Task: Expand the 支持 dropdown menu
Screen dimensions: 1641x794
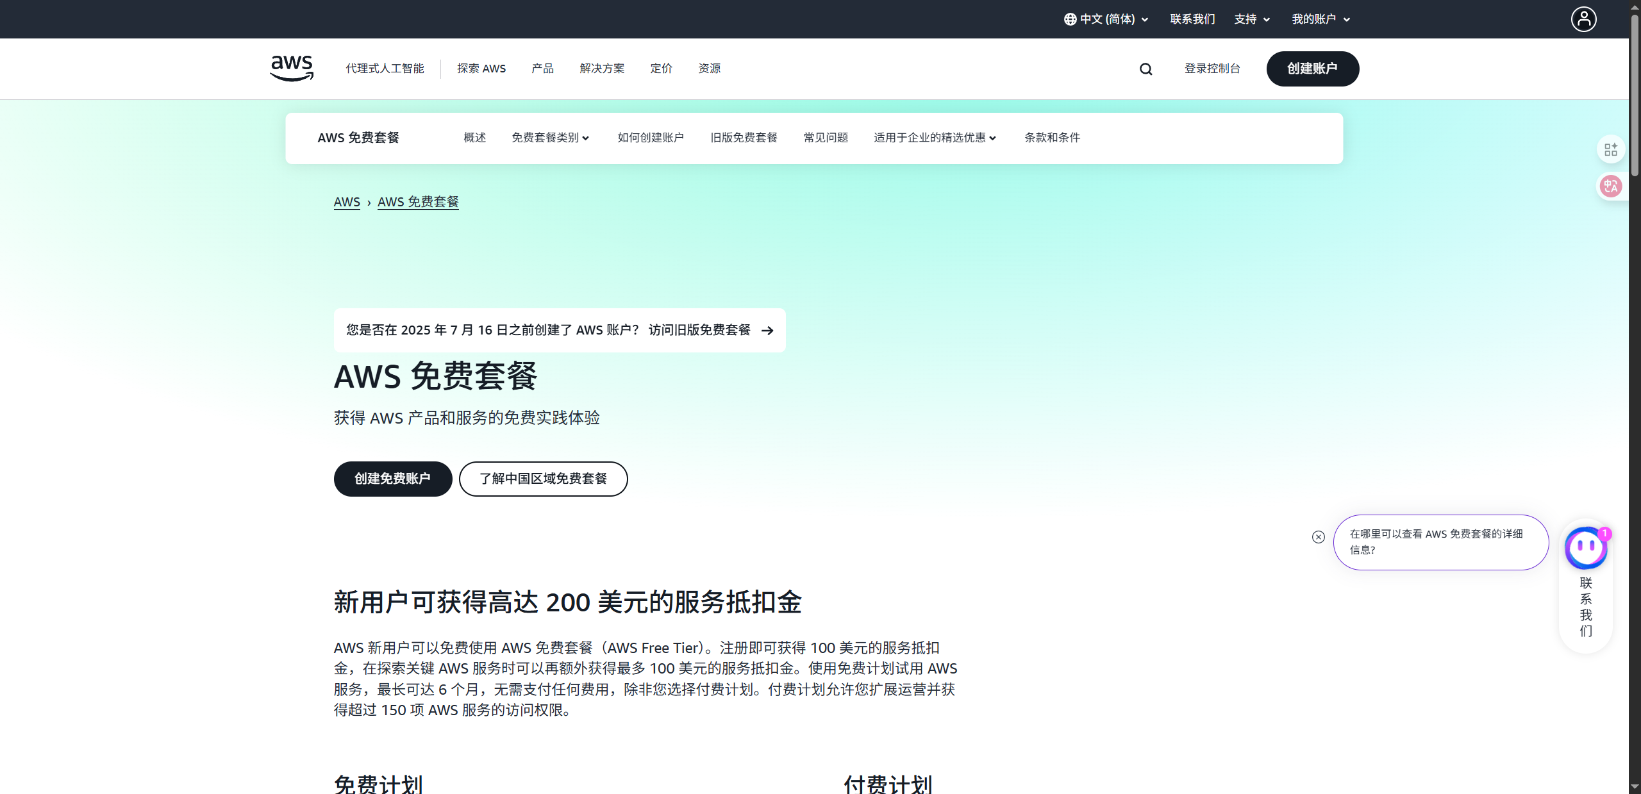Action: [1252, 19]
